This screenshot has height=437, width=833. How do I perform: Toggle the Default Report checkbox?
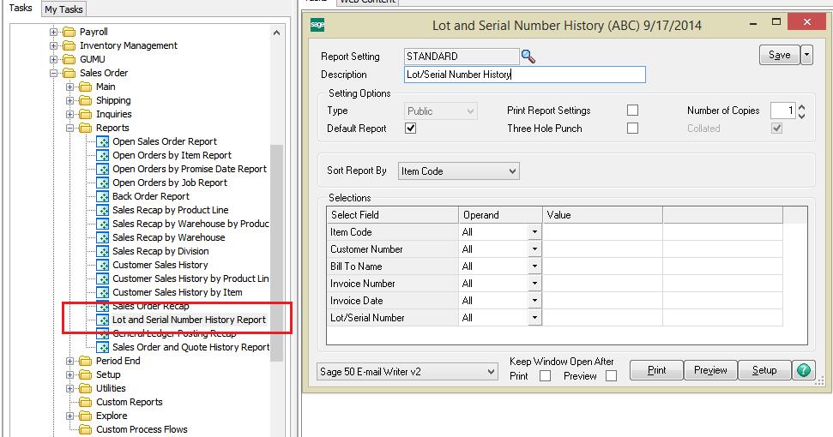[x=411, y=129]
